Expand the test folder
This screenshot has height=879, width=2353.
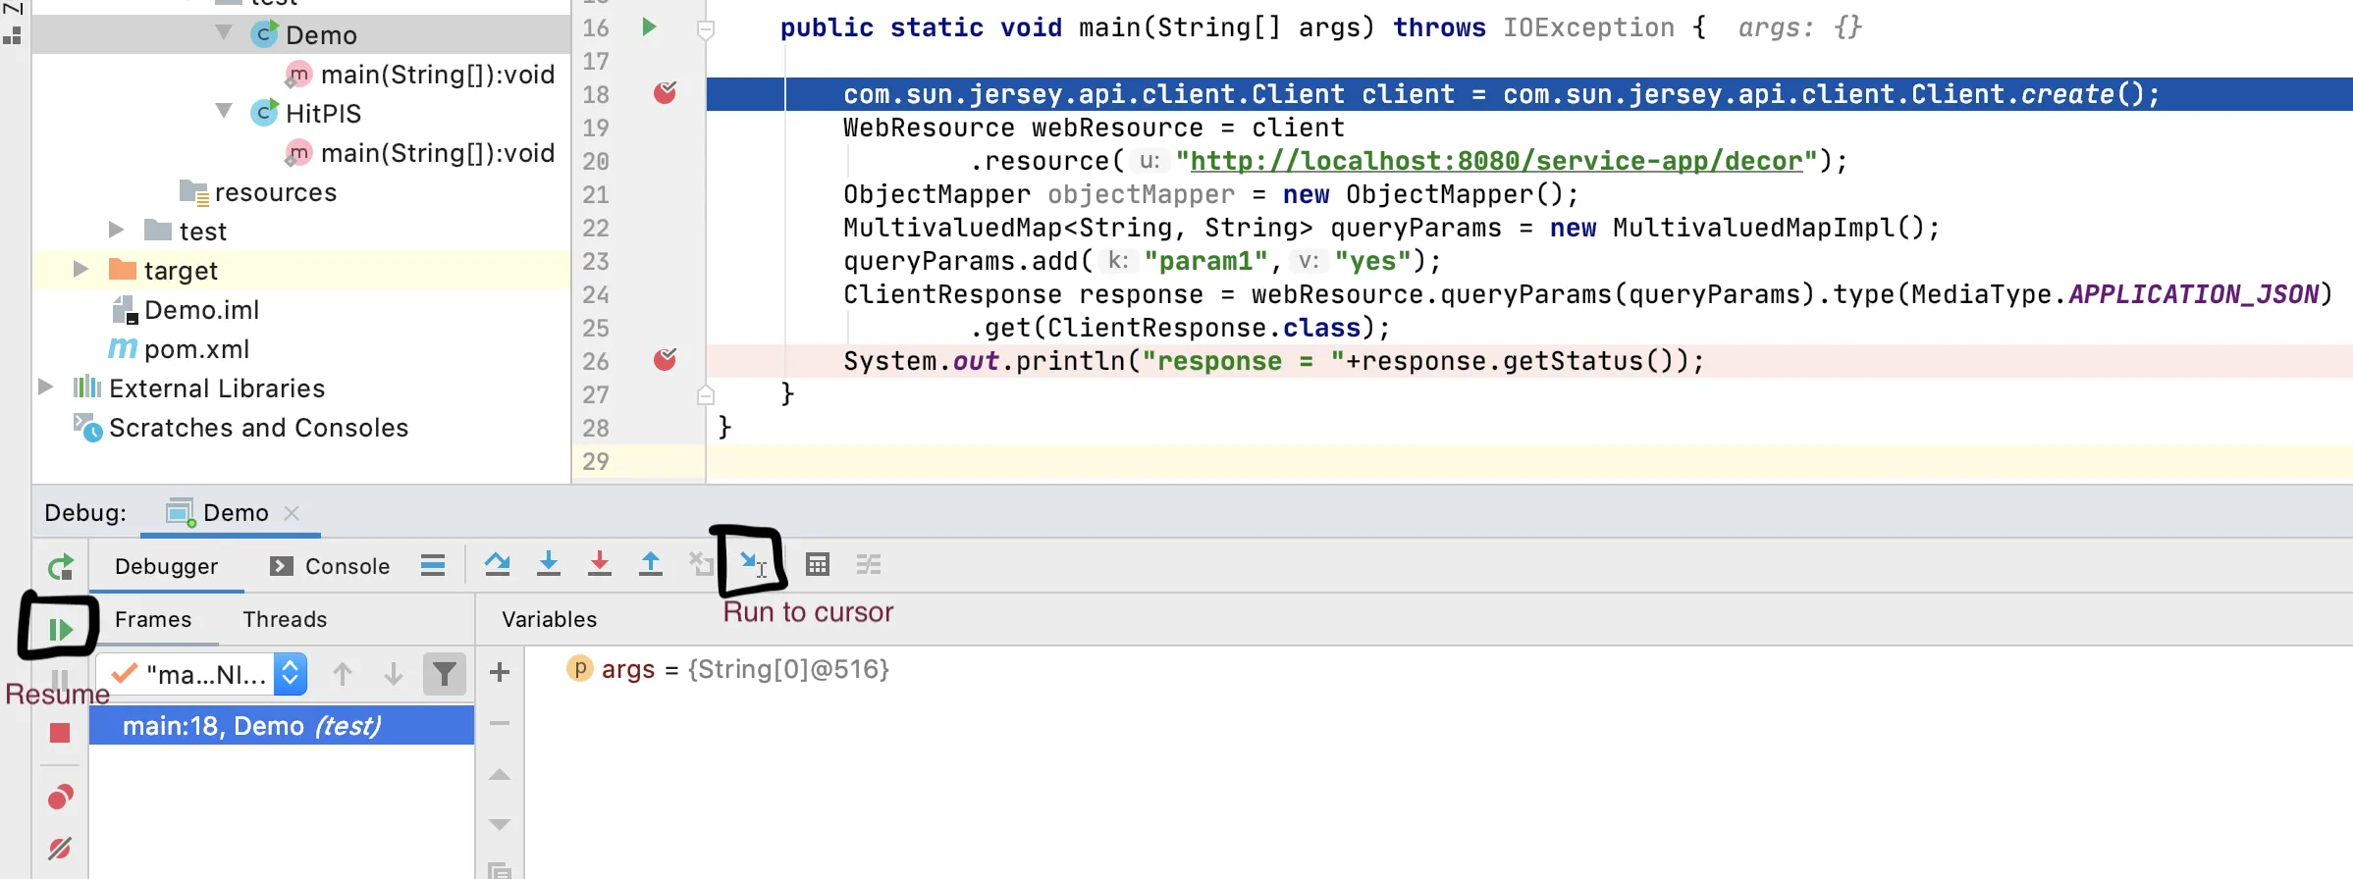pos(116,230)
